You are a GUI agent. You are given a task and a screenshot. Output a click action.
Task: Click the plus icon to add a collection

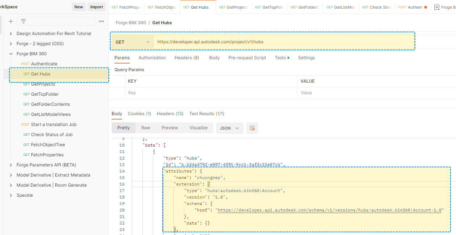point(10,21)
